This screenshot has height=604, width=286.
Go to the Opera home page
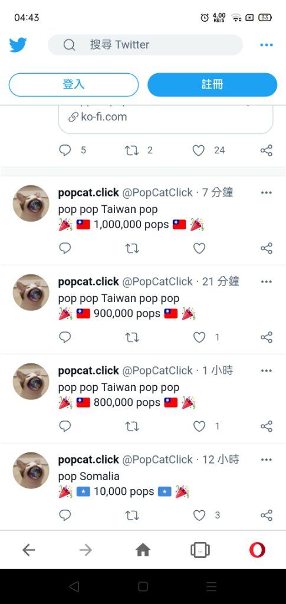143,550
